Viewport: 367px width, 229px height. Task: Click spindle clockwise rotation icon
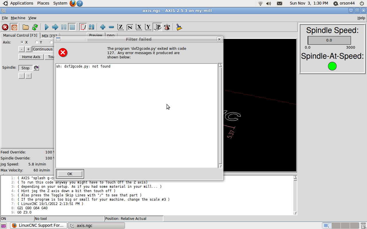[x=36, y=68]
